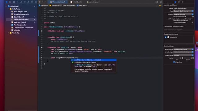Image resolution: width=198 pixels, height=111 pixels.
Task: Switch to DetailVC.swift editor tab
Action: click(x=76, y=2)
